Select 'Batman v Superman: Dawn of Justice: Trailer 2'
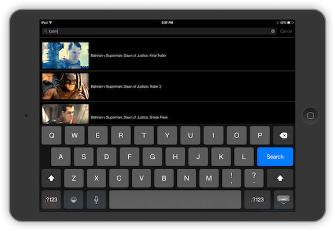The width and height of the screenshot is (335, 231). [x=126, y=87]
